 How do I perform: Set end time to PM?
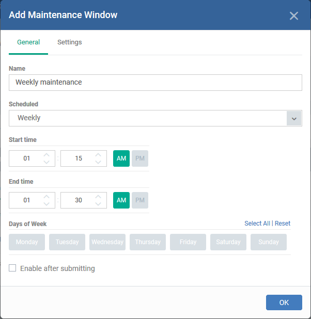(x=140, y=200)
